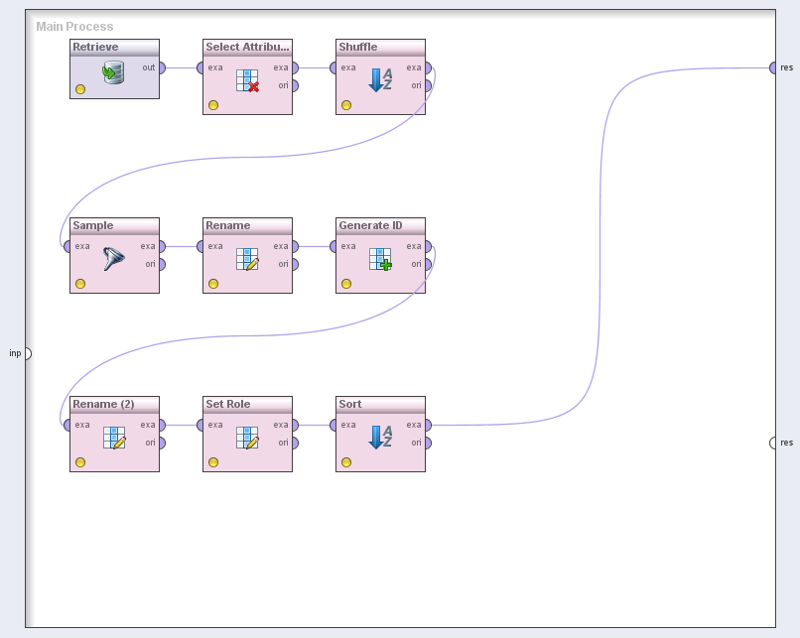800x638 pixels.
Task: Select the Generate ID operator icon
Action: click(380, 259)
